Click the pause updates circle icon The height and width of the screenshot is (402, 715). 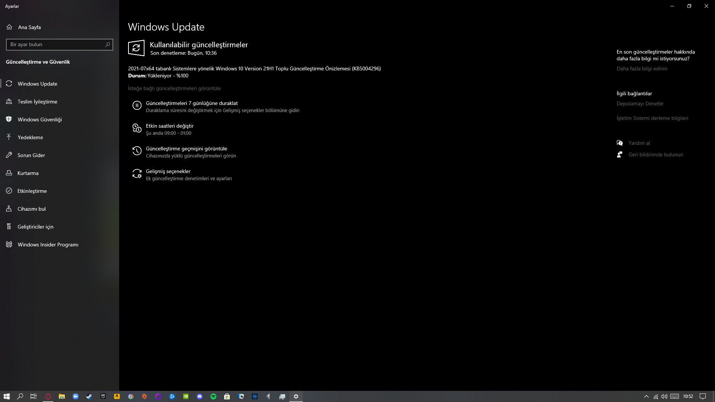point(137,106)
